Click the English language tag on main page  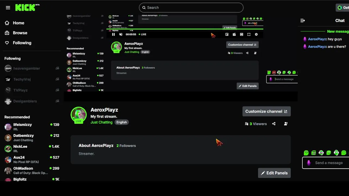click(122, 122)
